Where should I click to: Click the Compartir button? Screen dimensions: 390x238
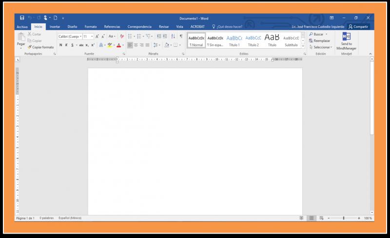[358, 26]
